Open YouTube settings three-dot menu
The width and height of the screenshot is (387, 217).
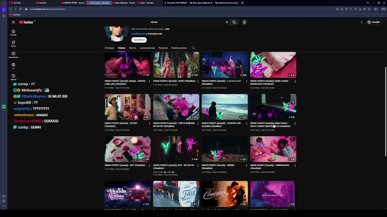[x=361, y=22]
